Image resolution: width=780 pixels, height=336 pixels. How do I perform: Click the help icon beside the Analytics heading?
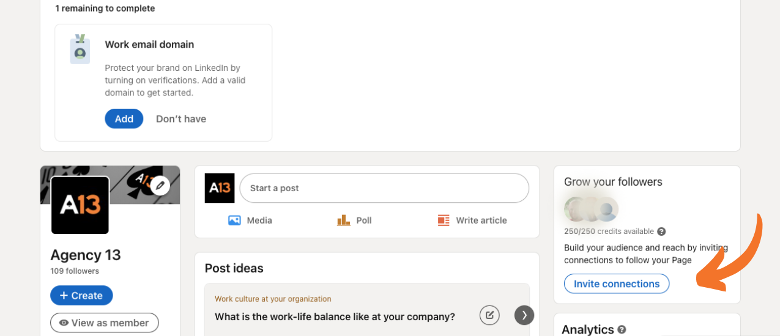[x=622, y=329]
